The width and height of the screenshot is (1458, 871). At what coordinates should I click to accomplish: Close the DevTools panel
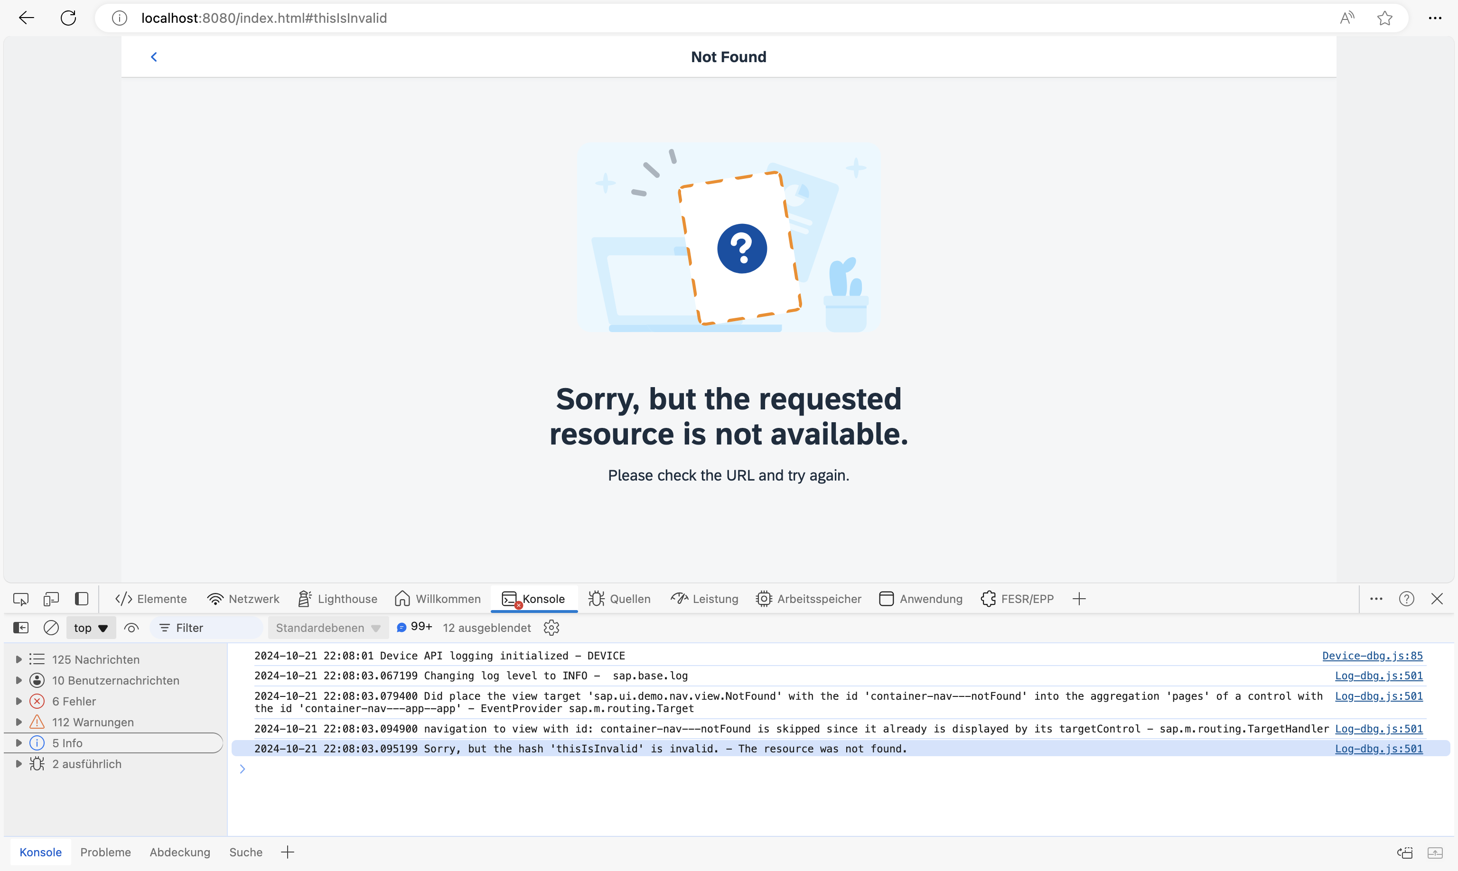(x=1437, y=599)
